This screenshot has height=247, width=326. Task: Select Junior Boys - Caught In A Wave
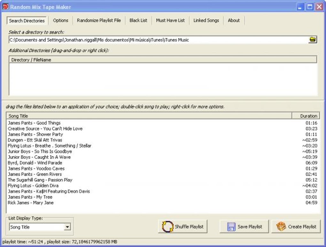pos(163,157)
